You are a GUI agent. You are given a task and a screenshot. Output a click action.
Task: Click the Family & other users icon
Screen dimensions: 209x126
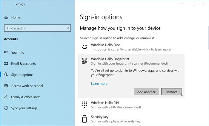(6, 97)
